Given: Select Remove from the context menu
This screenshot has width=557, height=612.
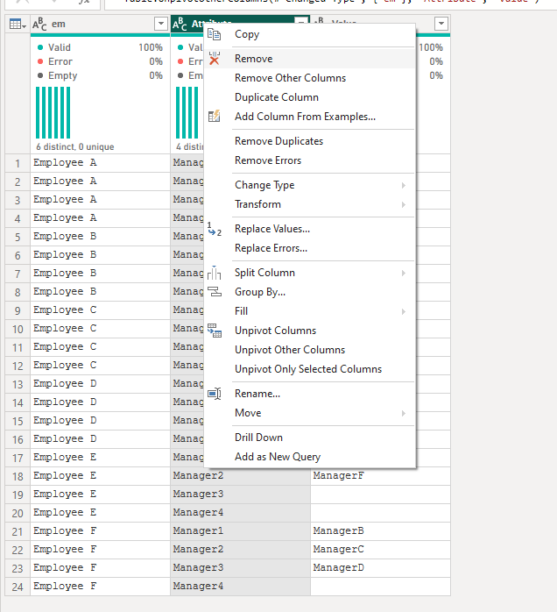Looking at the screenshot, I should [x=310, y=59].
